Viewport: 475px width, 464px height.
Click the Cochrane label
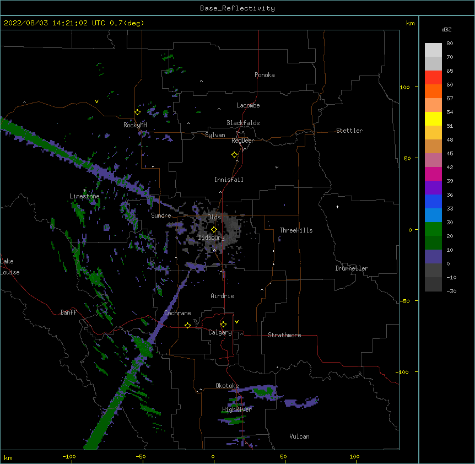point(177,313)
